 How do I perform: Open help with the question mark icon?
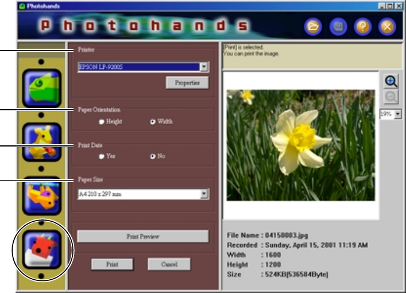[362, 26]
